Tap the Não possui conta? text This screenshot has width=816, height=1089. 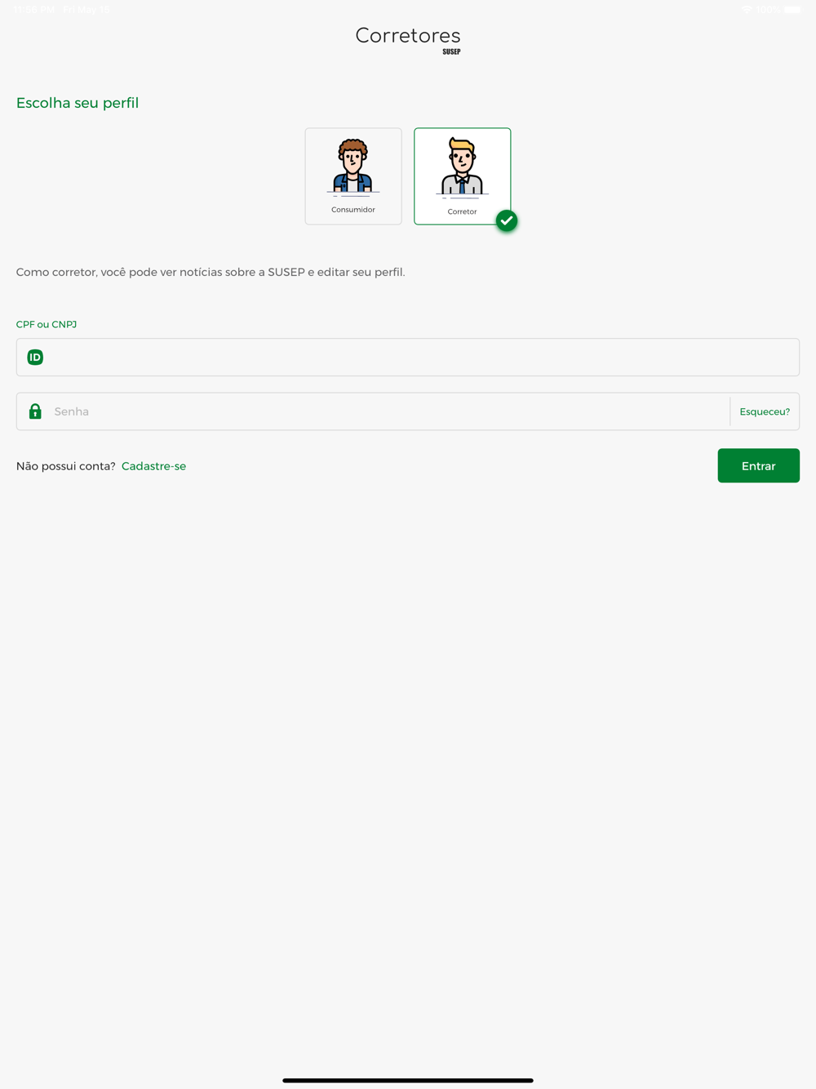click(66, 466)
